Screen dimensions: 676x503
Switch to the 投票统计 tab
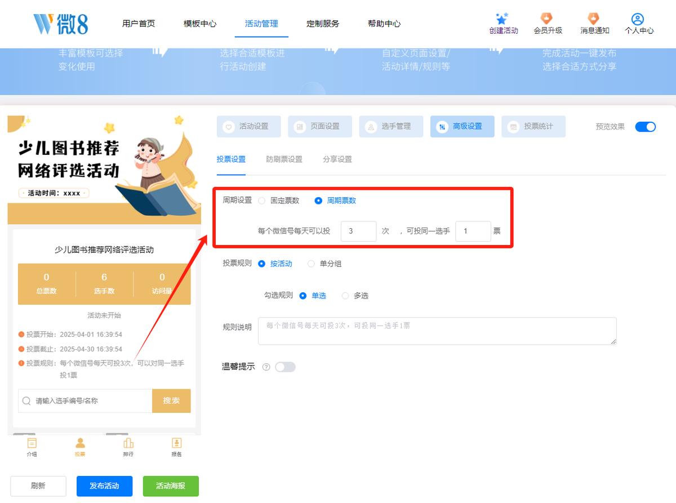pos(533,127)
